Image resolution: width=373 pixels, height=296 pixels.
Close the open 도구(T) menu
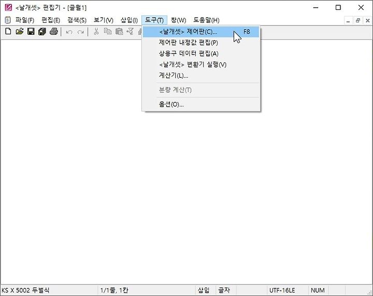154,20
